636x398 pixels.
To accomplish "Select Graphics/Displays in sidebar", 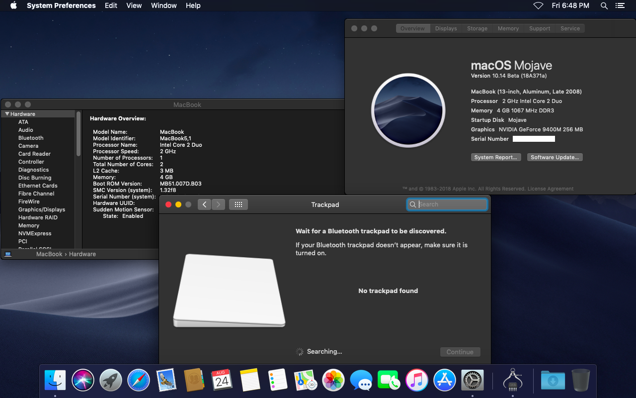I will coord(42,209).
